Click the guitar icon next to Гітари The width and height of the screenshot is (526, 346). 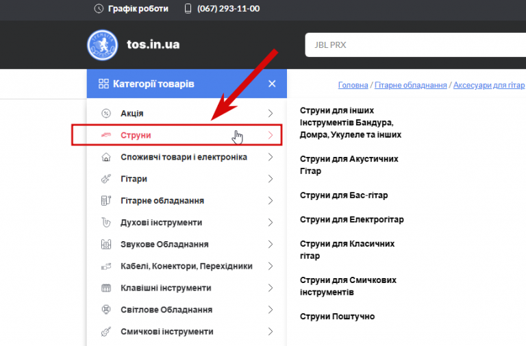(x=106, y=179)
